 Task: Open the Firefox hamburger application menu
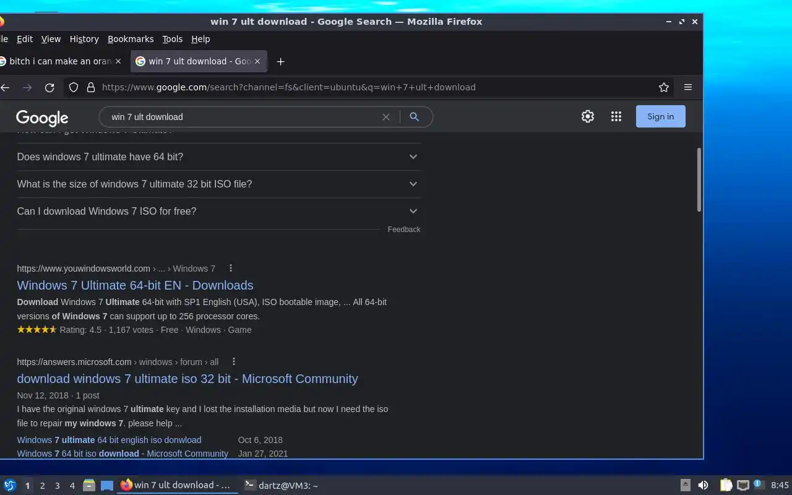(x=687, y=87)
